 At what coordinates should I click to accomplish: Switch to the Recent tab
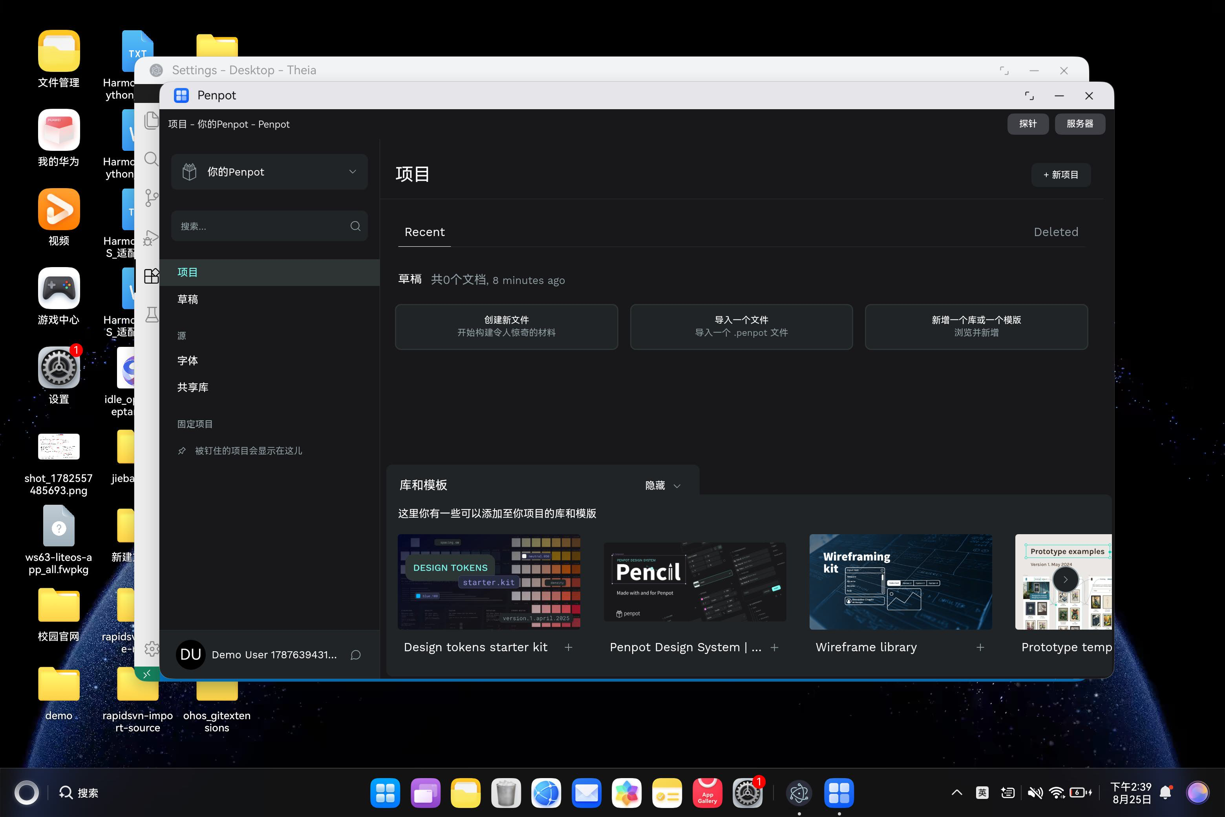point(424,232)
